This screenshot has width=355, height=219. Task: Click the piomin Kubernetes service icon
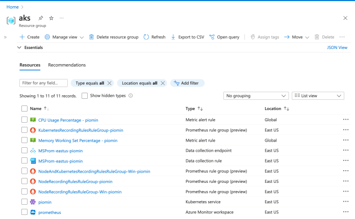click(33, 202)
